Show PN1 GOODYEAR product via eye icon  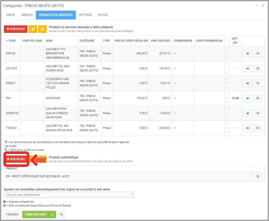coord(247,98)
